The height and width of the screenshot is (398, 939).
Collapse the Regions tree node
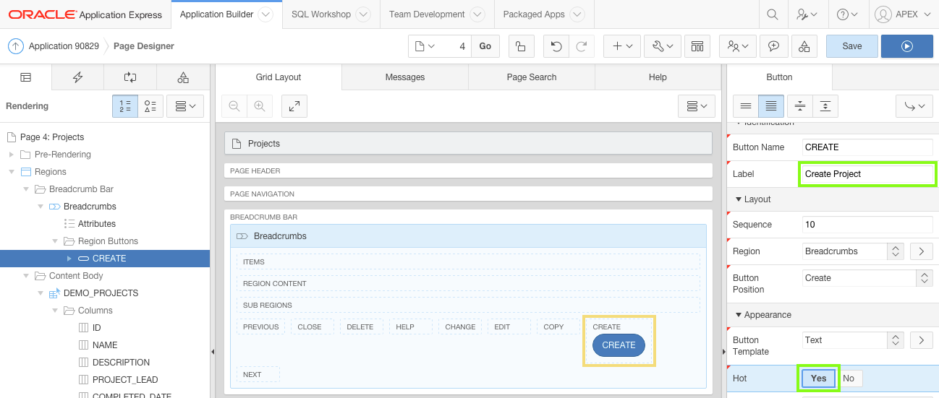pyautogui.click(x=11, y=172)
